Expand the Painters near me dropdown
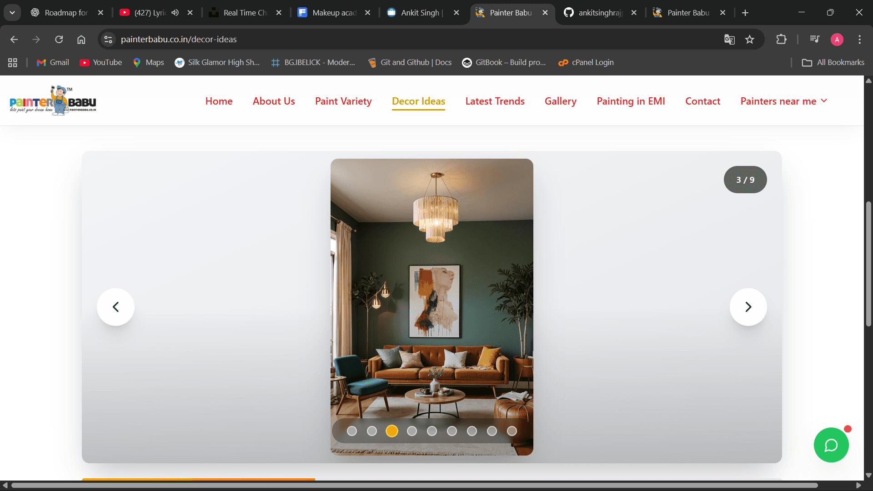Viewport: 873px width, 491px height. point(783,101)
